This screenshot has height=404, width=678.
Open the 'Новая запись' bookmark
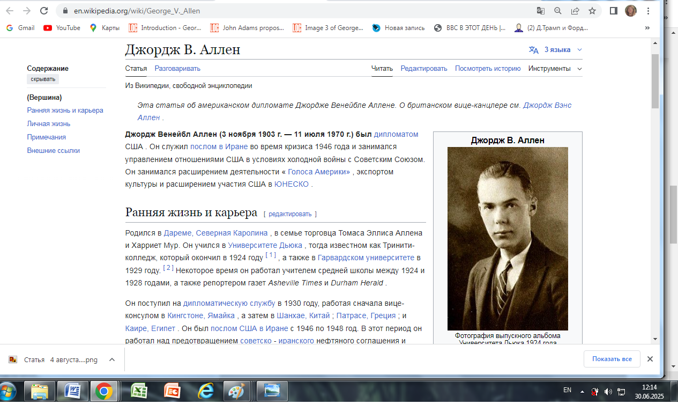398,28
